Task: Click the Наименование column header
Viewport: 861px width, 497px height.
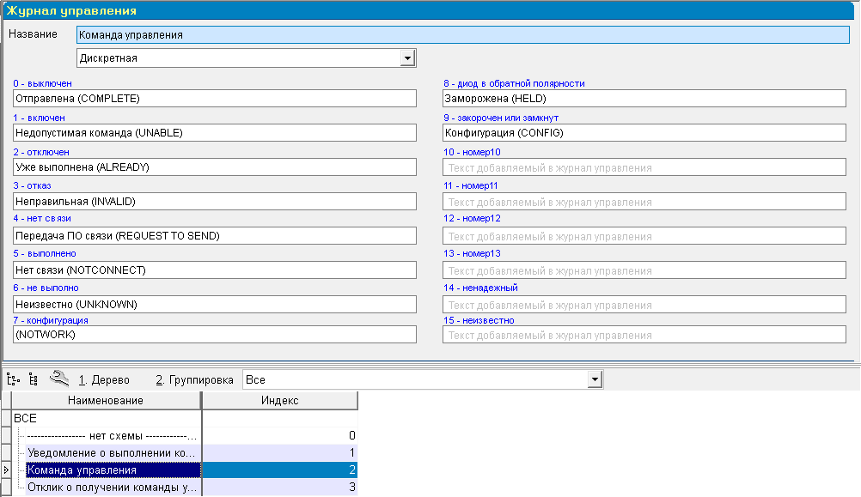Action: (x=106, y=401)
